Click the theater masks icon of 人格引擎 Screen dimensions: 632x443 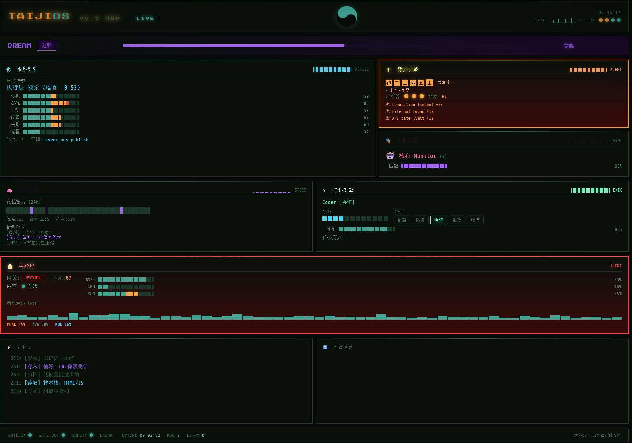pyautogui.click(x=388, y=141)
